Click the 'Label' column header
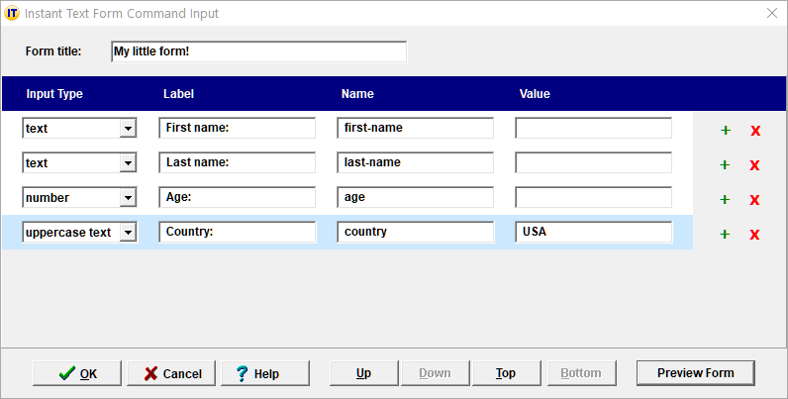Image resolution: width=788 pixels, height=399 pixels. point(178,94)
